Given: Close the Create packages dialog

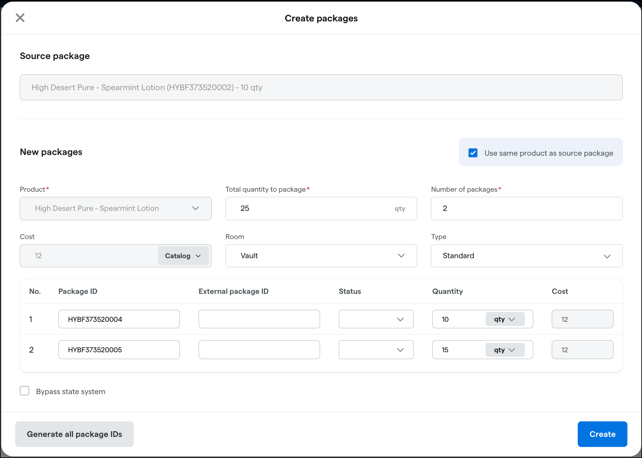Looking at the screenshot, I should [x=20, y=18].
